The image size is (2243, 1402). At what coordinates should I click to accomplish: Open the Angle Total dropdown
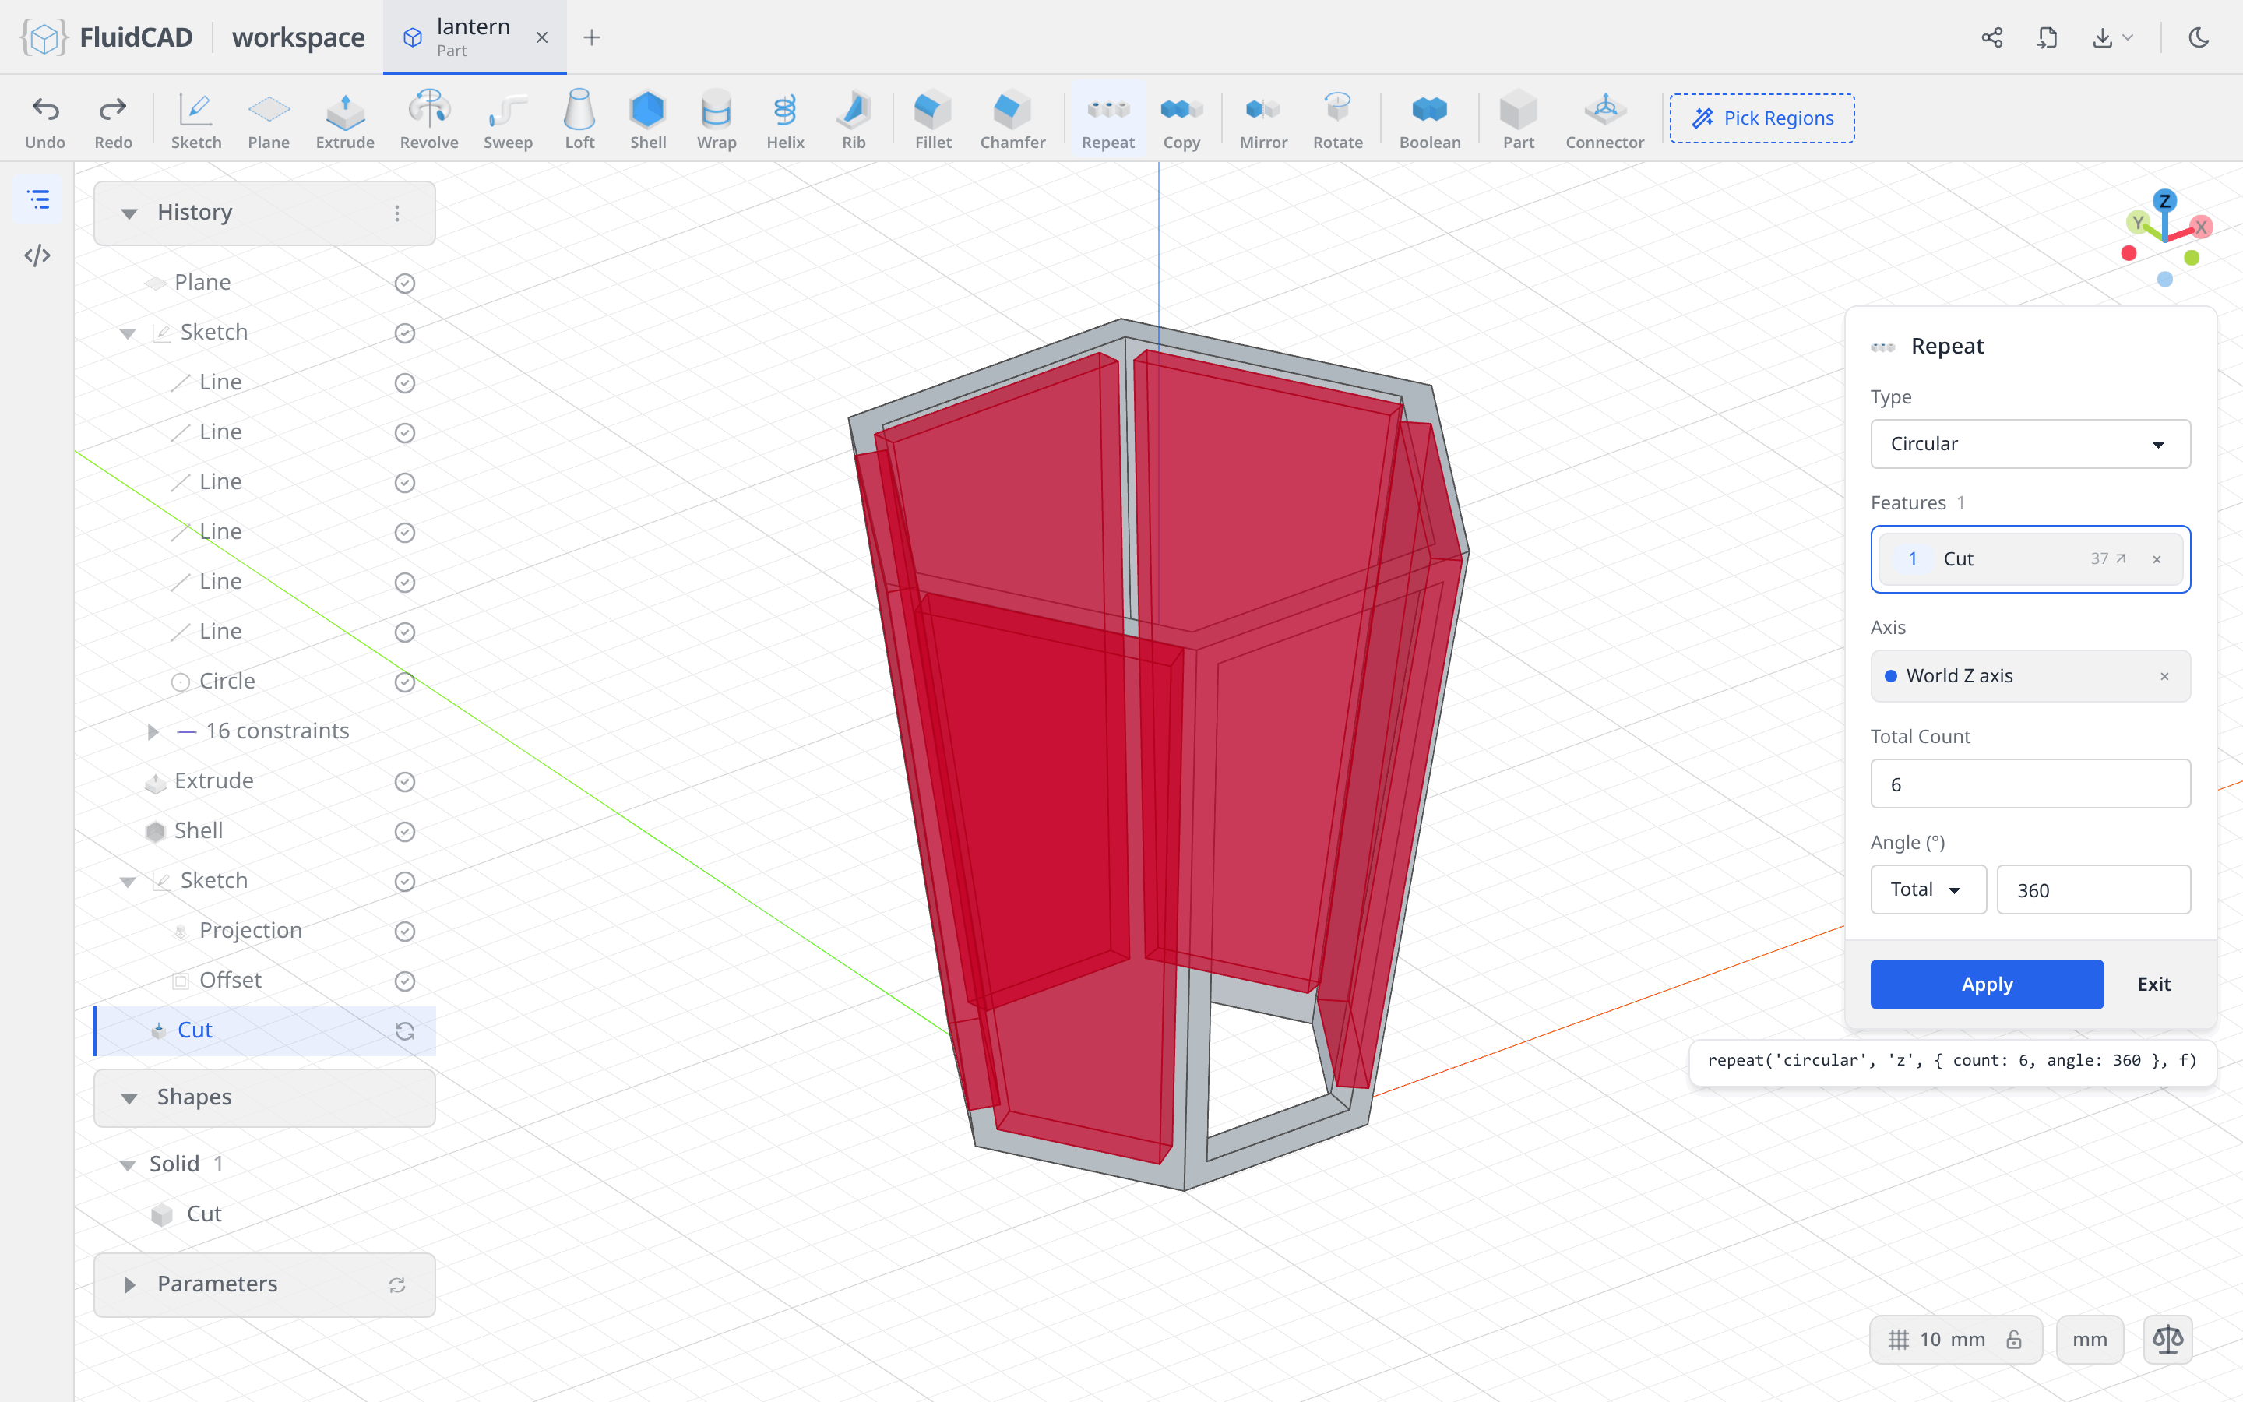[x=1928, y=889]
